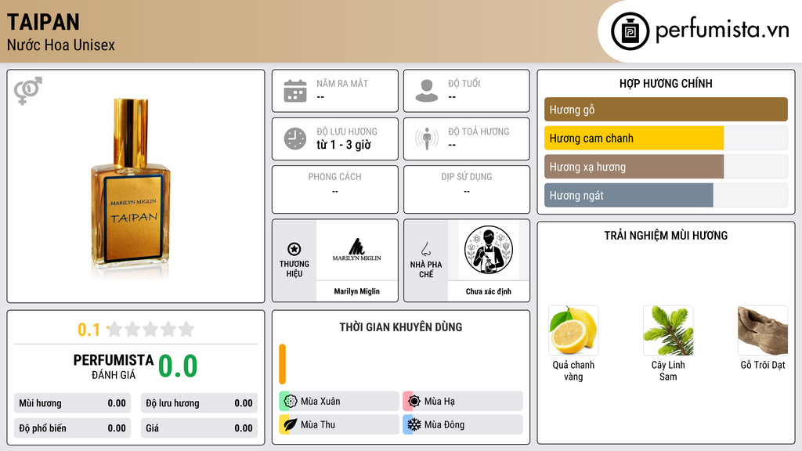The height and width of the screenshot is (451, 802).
Task: Click the nose icon above Nhà pha chế
Action: (426, 249)
